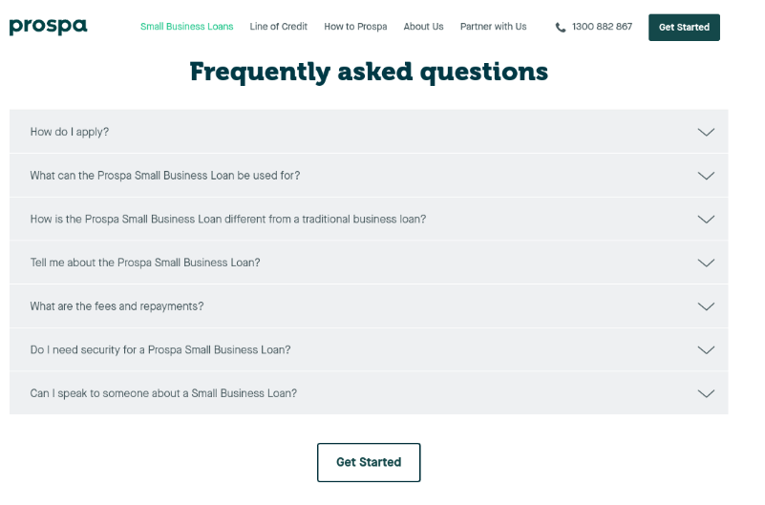Open Small Business Loans nav item
This screenshot has height=505, width=765.
click(x=186, y=27)
